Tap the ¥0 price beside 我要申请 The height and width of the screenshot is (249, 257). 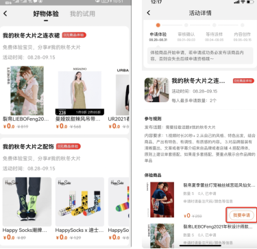pos(187,215)
